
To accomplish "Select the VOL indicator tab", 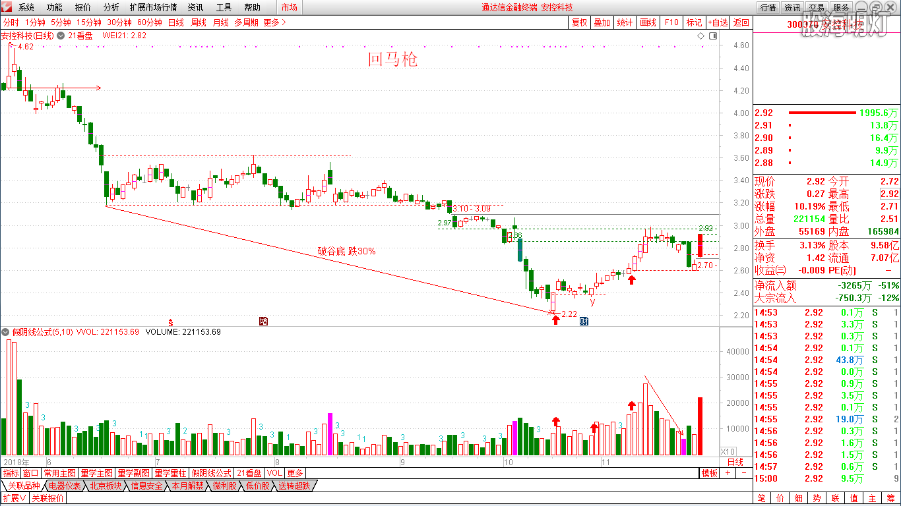I will click(x=275, y=473).
